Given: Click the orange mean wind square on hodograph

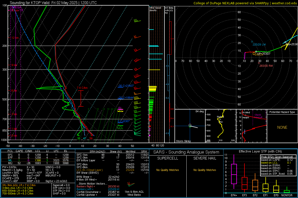Looking at the screenshot, I should coord(254,54).
